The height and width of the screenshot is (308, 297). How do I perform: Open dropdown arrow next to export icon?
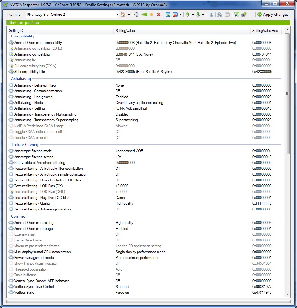click(x=193, y=15)
